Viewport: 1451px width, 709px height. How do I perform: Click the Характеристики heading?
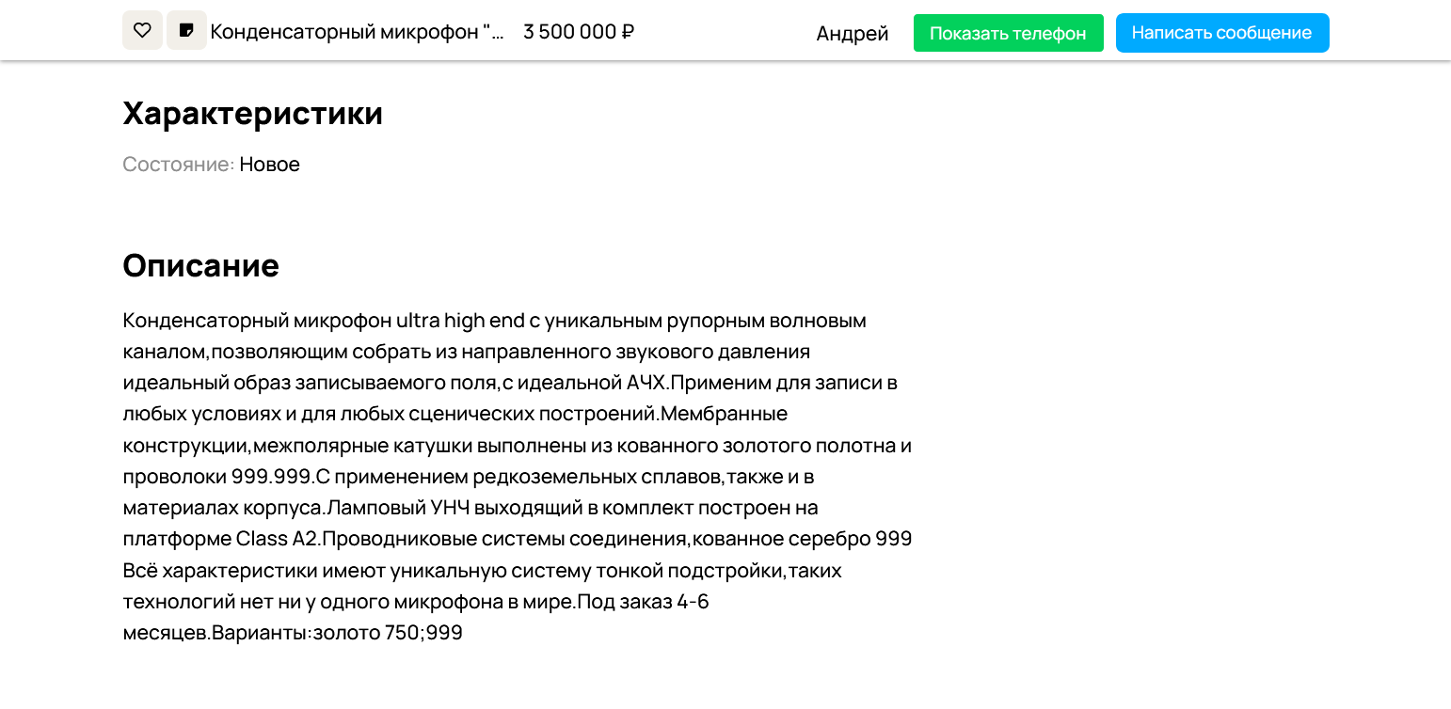pos(253,114)
